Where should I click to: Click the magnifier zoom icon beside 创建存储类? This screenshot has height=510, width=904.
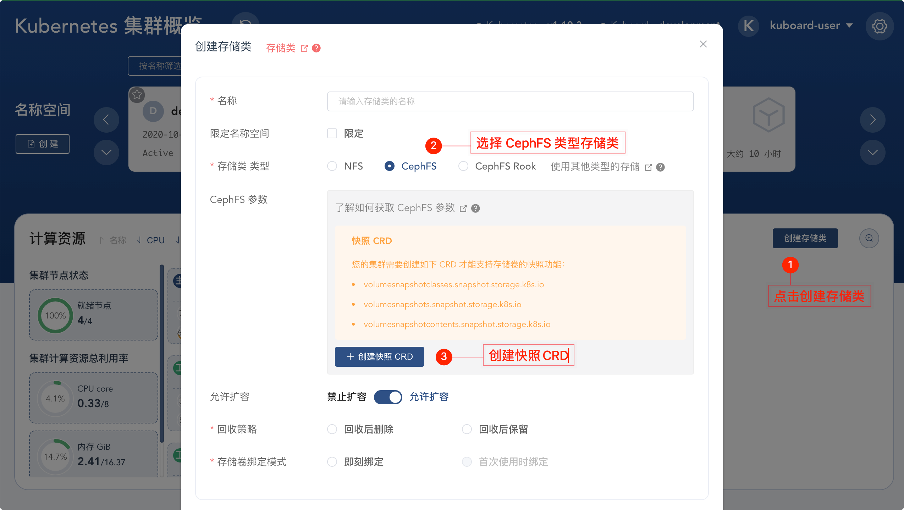[x=869, y=238]
